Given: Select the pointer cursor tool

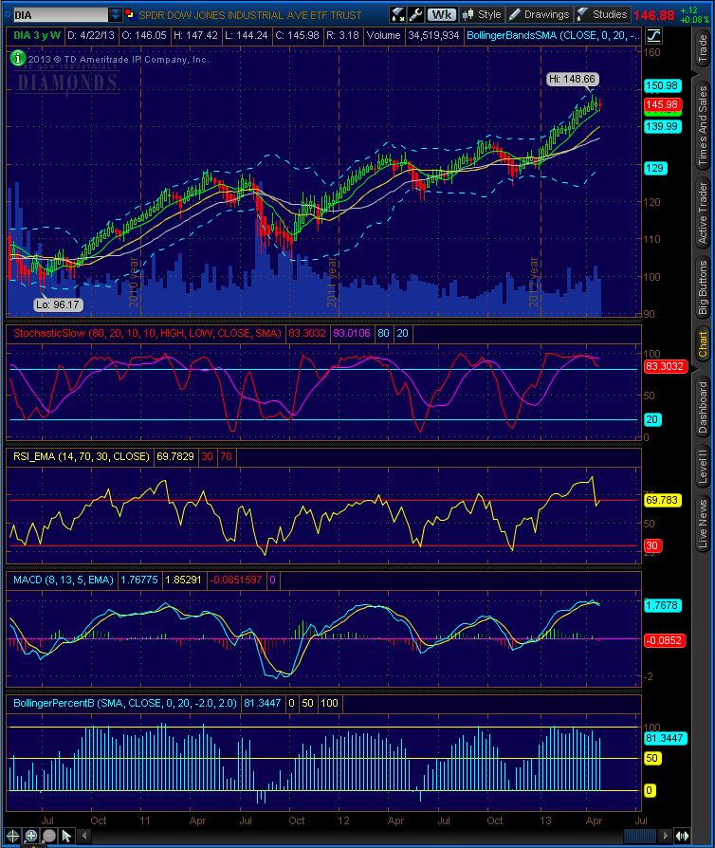Looking at the screenshot, I should pyautogui.click(x=66, y=836).
